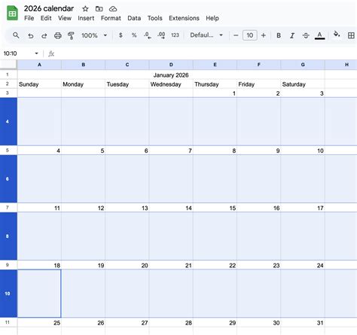Open the search menus magnifier tool
This screenshot has height=335, width=357.
[x=16, y=35]
